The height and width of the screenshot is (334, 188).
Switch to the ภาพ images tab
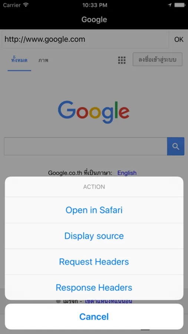pos(43,60)
